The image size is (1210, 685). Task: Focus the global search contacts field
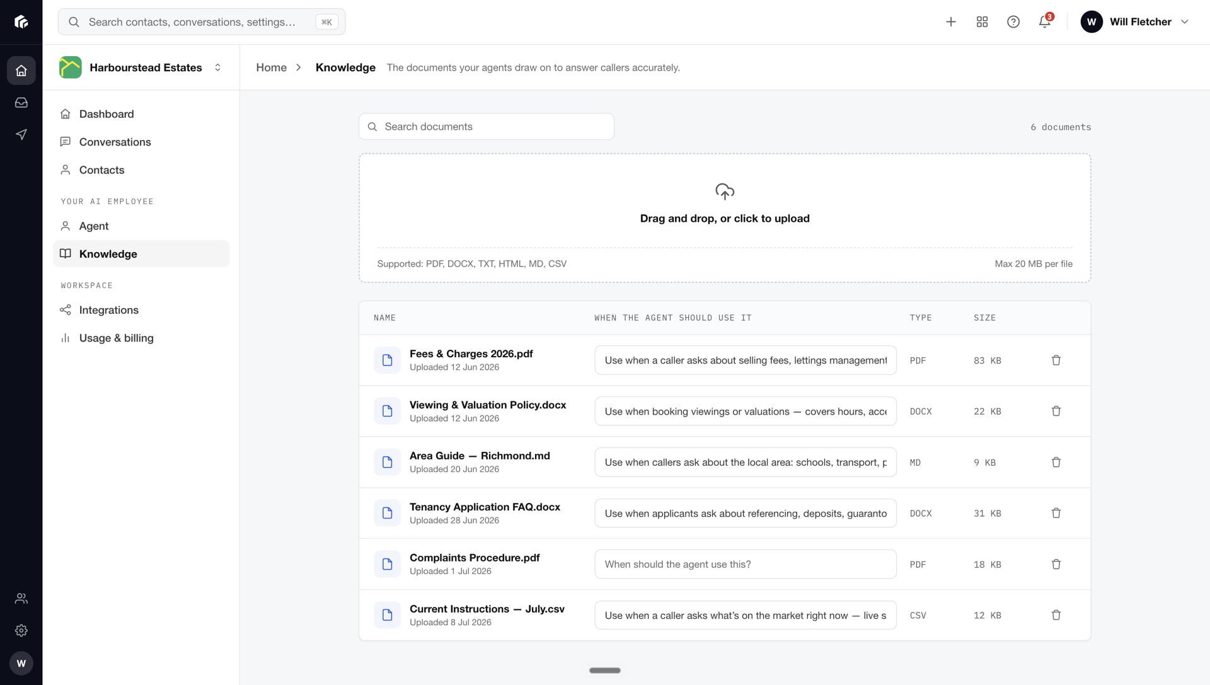pyautogui.click(x=202, y=22)
